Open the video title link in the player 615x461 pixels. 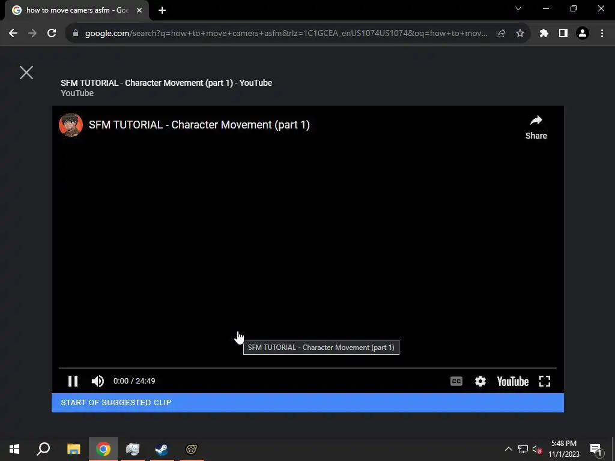pyautogui.click(x=199, y=125)
